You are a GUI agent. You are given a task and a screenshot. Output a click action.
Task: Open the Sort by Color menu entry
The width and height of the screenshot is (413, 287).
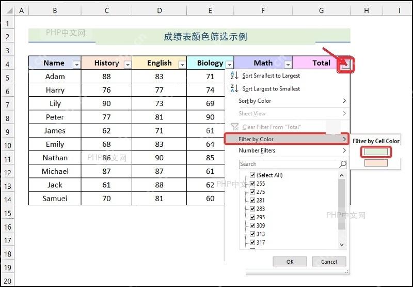(288, 101)
